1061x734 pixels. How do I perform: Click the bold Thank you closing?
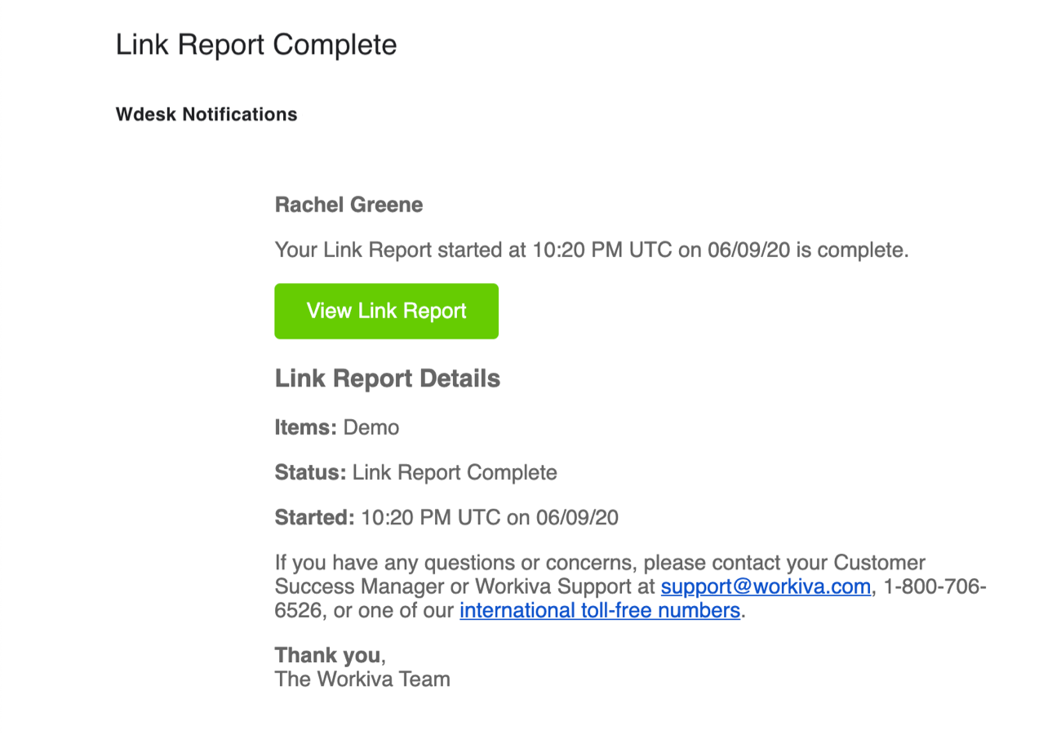coord(327,655)
